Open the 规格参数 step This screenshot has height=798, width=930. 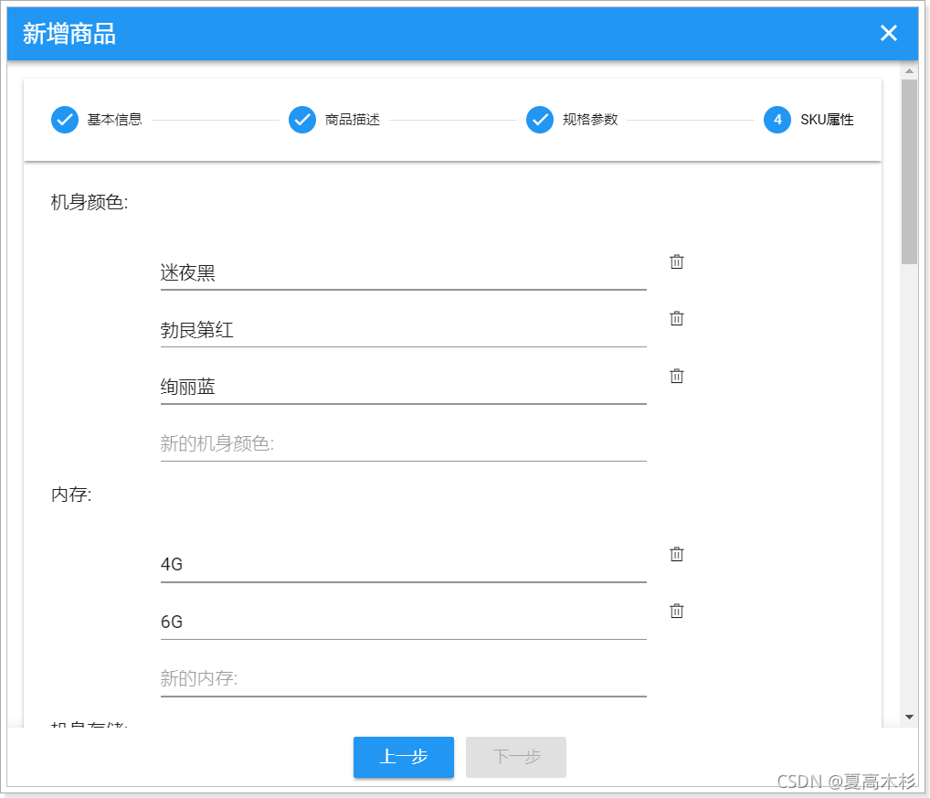coord(588,119)
